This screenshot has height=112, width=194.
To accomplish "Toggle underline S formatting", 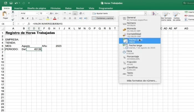I will point(32,19).
